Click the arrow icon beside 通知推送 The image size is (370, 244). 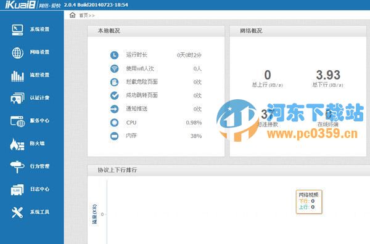tap(115, 109)
